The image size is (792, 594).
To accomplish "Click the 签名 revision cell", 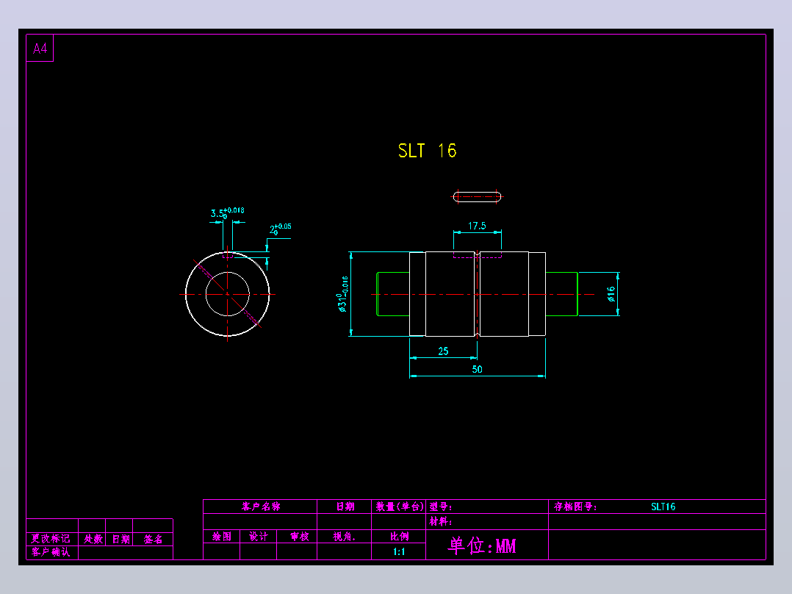I will (x=153, y=539).
